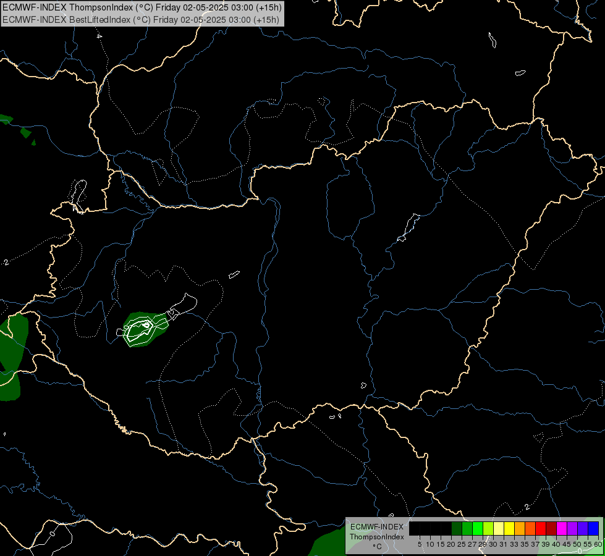
Task: Click the contour label 4 near top left
Action: coord(99,36)
